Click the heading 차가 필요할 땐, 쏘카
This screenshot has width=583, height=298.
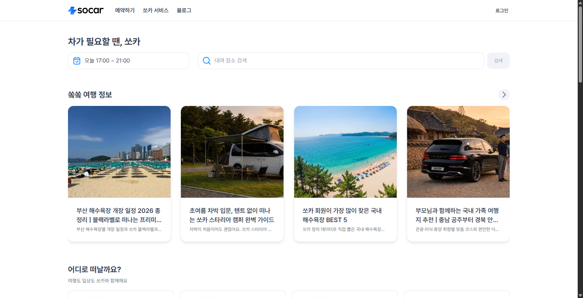[x=104, y=42]
